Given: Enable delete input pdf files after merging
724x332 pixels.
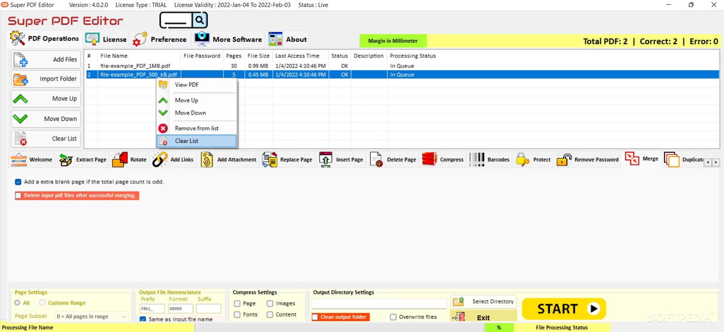Looking at the screenshot, I should (x=18, y=195).
